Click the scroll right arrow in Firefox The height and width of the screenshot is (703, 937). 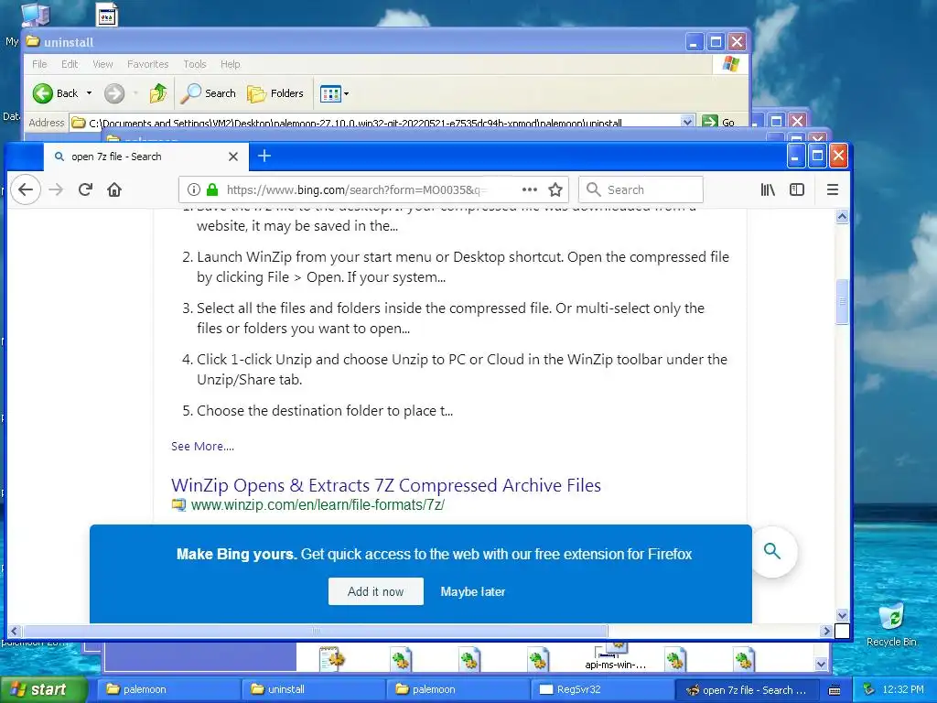(x=826, y=631)
